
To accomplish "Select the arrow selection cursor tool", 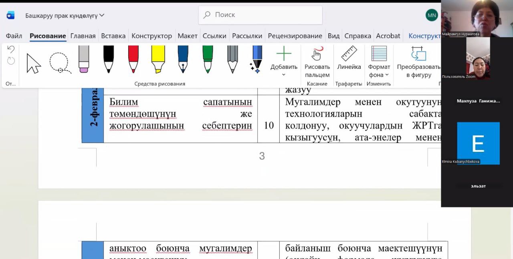I will (x=34, y=63).
